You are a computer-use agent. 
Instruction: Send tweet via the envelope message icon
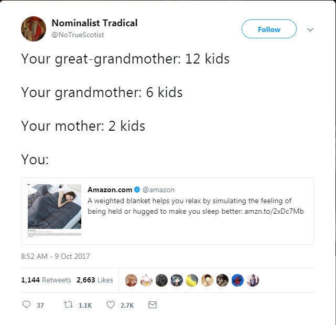click(153, 305)
